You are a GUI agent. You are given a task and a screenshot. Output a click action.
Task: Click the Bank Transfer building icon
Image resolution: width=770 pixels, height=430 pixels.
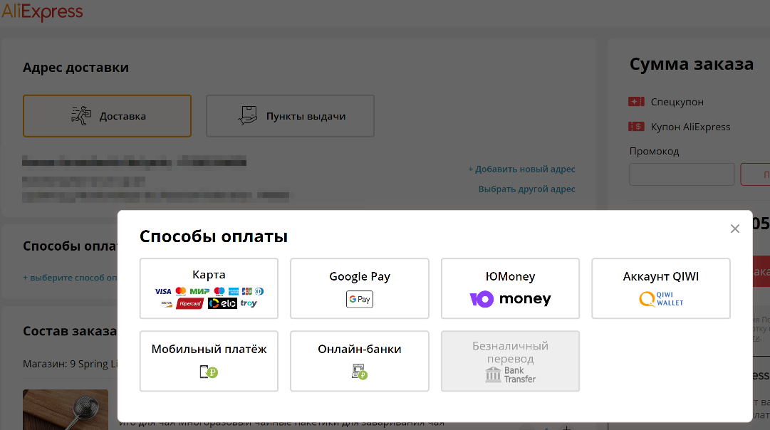[x=493, y=374]
